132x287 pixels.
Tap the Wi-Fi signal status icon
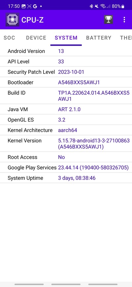(x=103, y=6)
